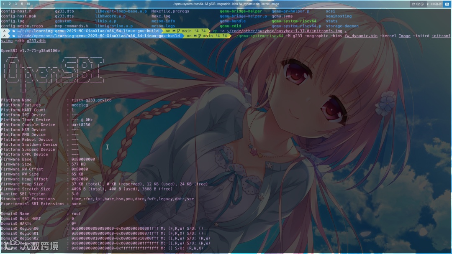Click the 'libio.a.p' directory name
The width and height of the screenshot is (452, 254).
[x=106, y=21]
